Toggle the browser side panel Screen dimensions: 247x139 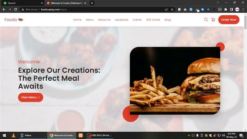(231, 9)
